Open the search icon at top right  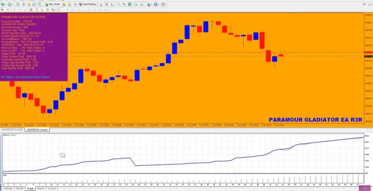click(x=364, y=4)
